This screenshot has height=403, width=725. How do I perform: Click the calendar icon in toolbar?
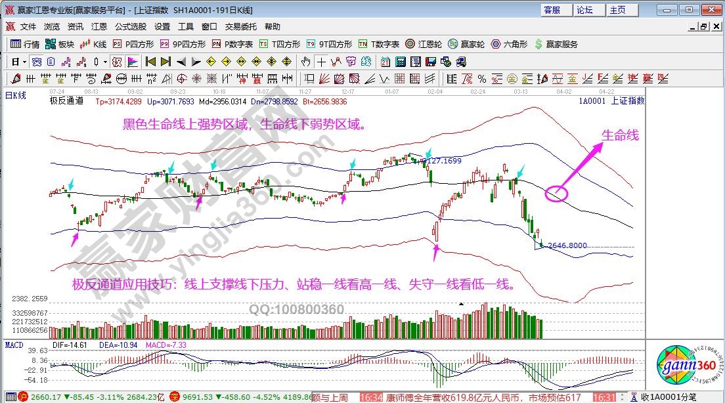[384, 62]
